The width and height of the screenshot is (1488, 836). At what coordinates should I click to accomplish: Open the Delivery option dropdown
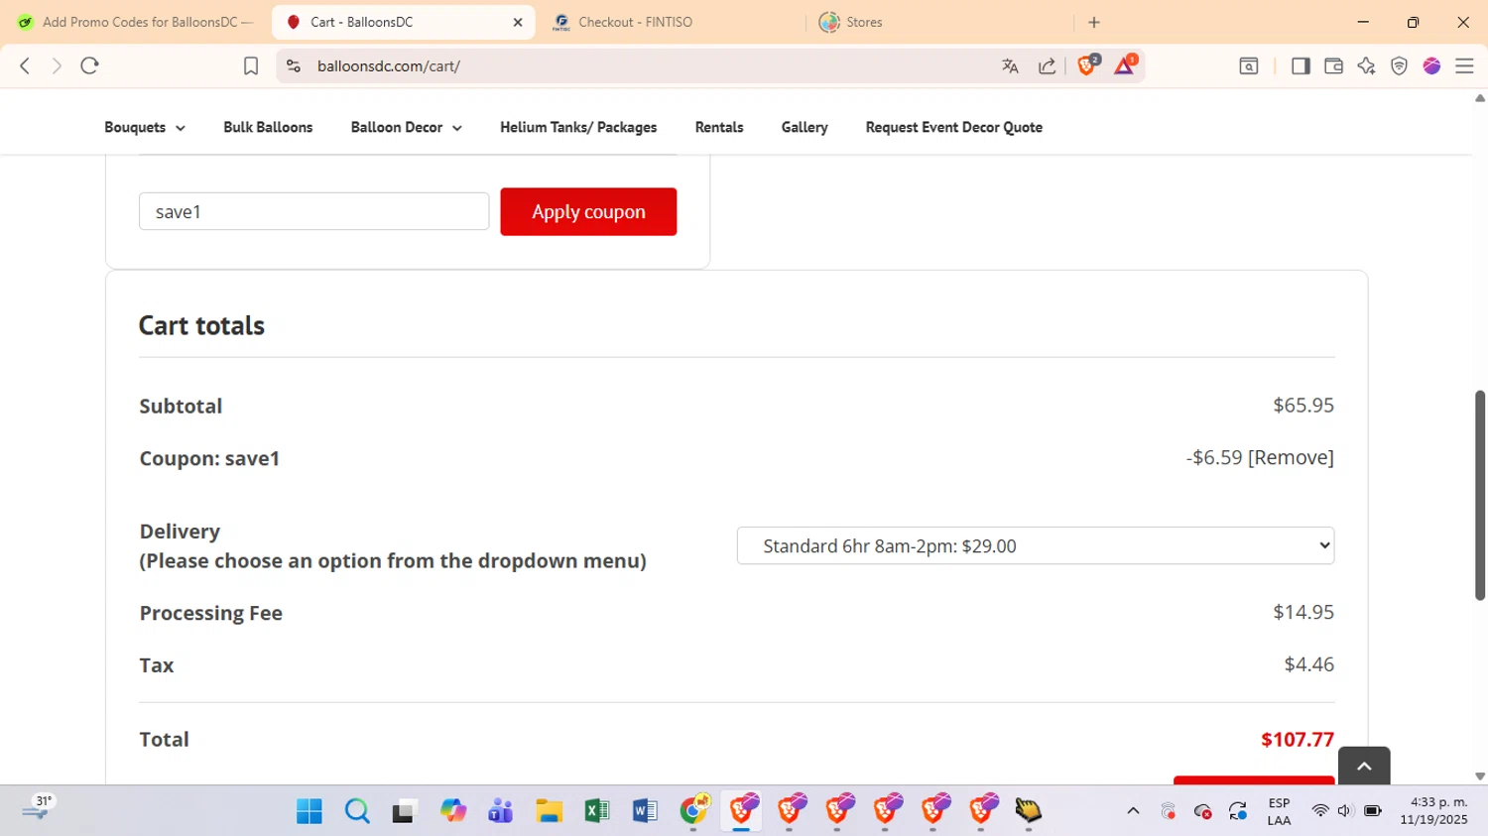point(1035,545)
